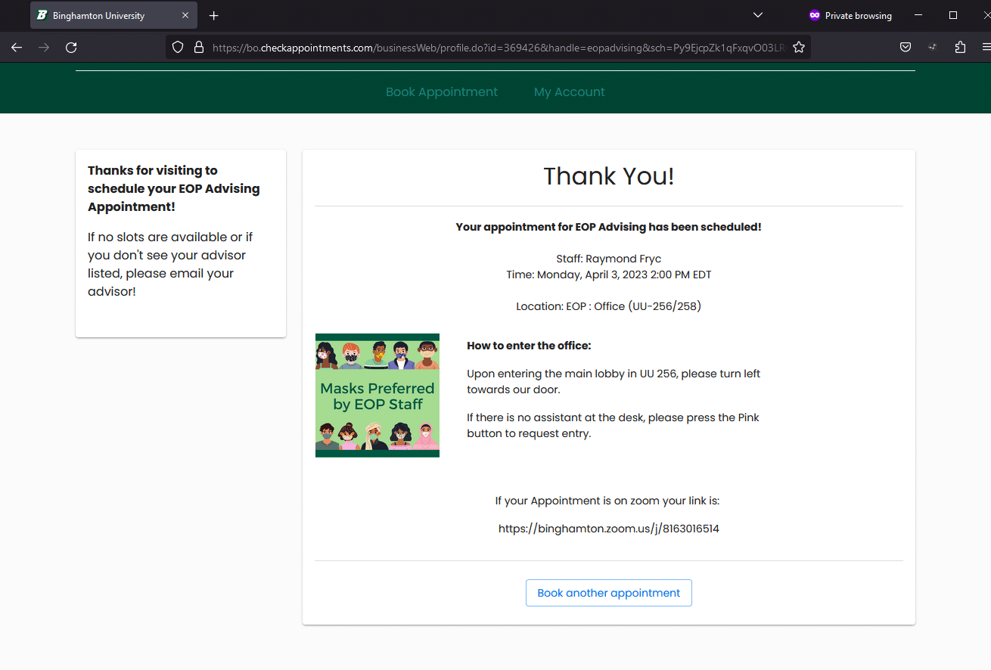Close the Binghamton University tab
This screenshot has width=991, height=670.
coord(185,15)
